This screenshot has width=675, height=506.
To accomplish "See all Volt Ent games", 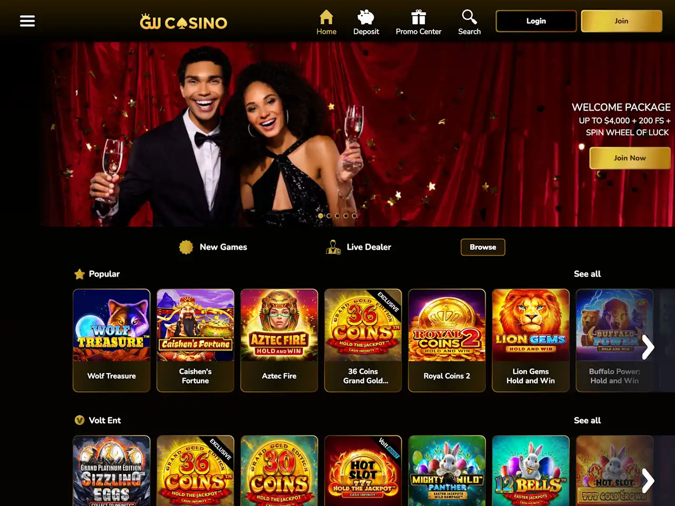I will coord(587,421).
